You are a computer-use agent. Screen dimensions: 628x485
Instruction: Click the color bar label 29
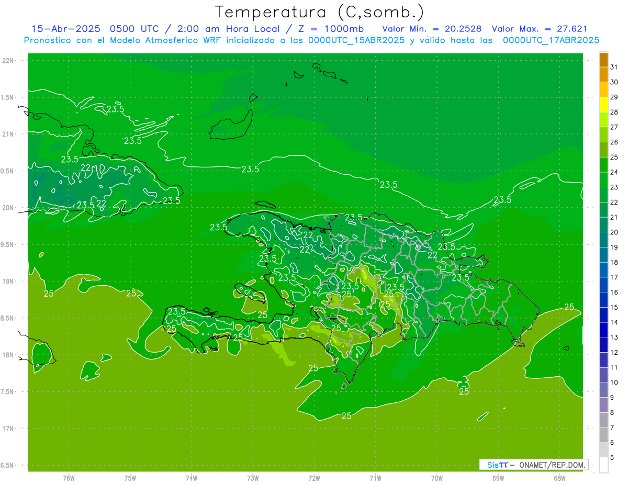614,97
